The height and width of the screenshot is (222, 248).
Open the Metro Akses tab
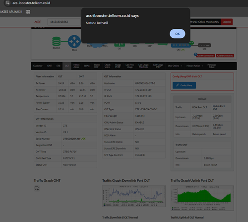[x=76, y=66]
